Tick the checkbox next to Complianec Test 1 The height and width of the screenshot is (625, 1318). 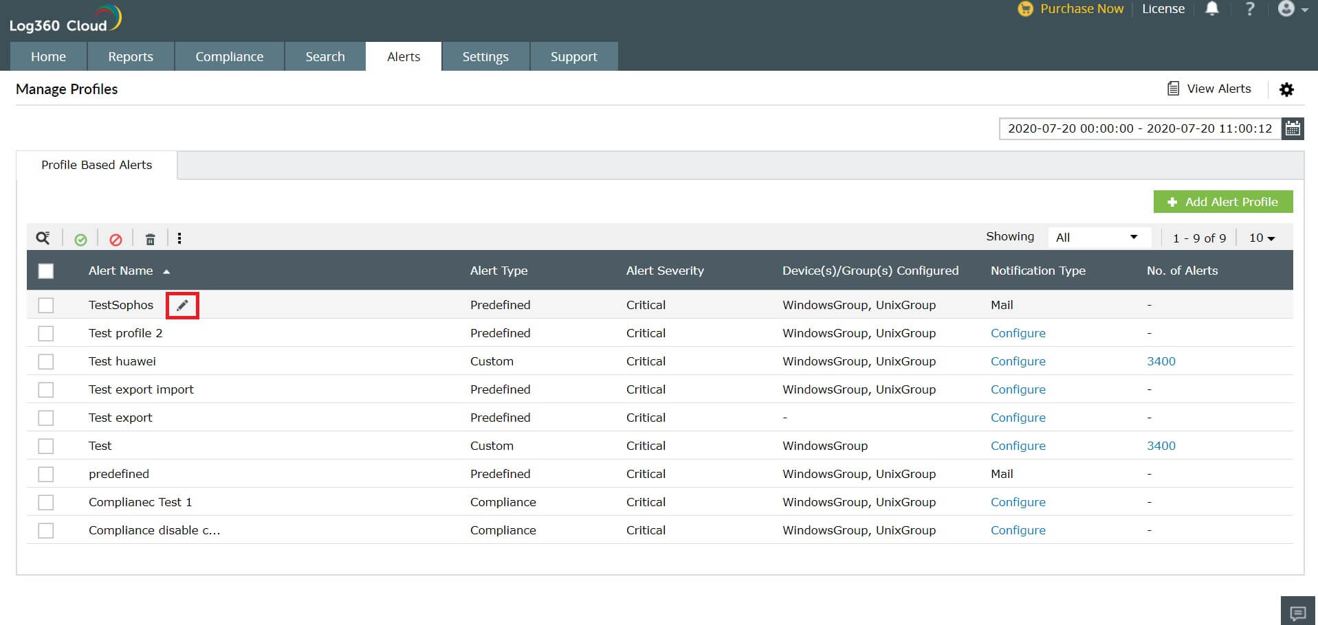pos(45,502)
